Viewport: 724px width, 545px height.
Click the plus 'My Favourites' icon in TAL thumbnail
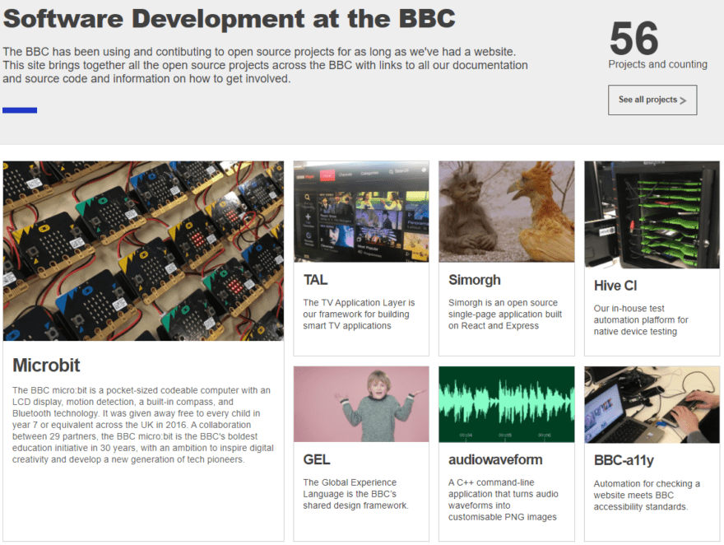(308, 217)
